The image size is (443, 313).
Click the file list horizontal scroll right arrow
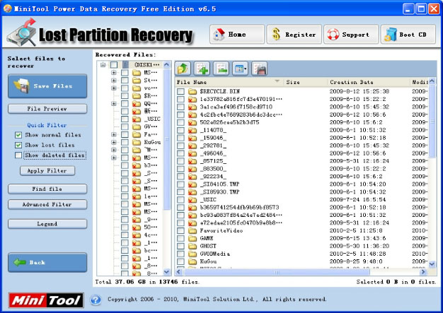(x=423, y=272)
